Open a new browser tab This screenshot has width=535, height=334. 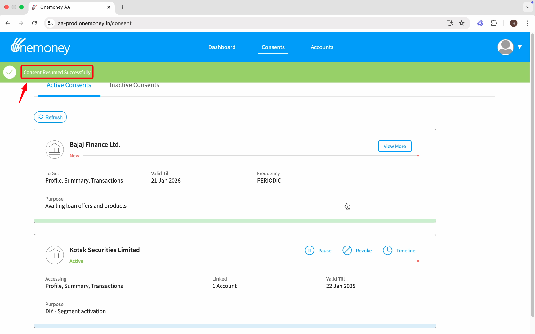click(122, 7)
